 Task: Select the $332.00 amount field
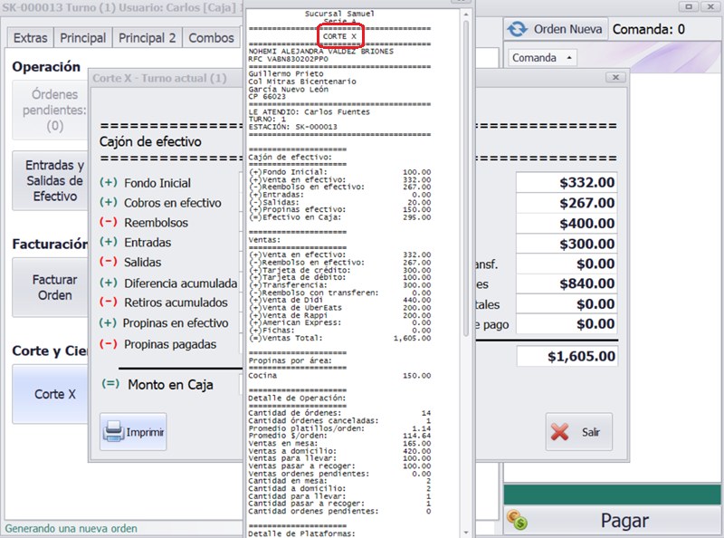click(567, 183)
